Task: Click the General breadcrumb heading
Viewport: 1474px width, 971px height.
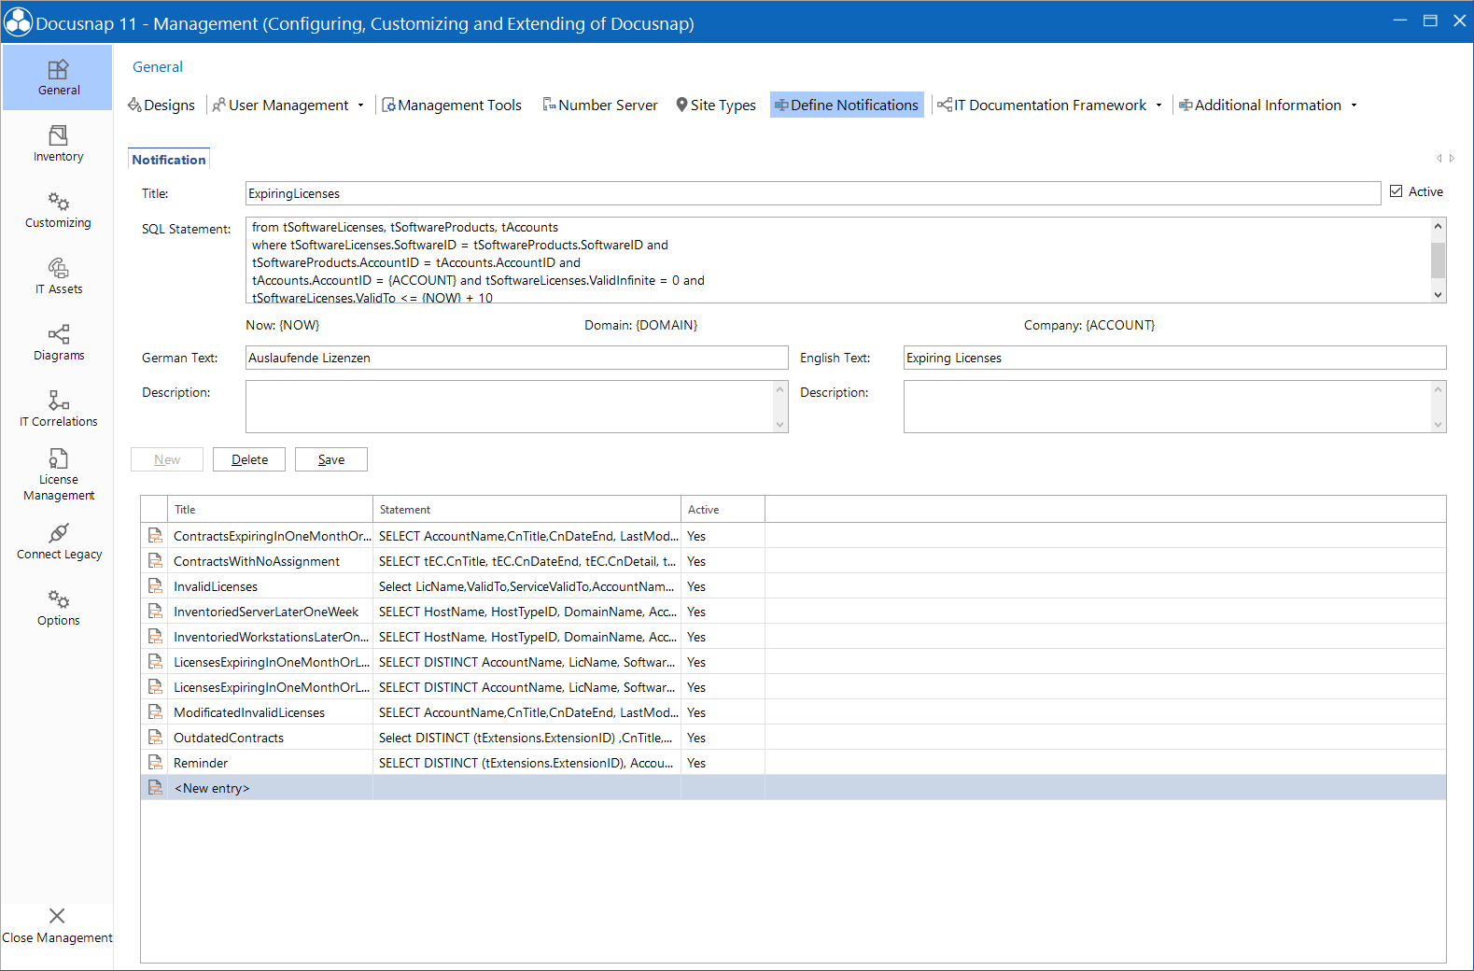Action: (x=158, y=67)
